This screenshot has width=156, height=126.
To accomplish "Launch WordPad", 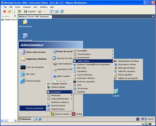I will pos(93,92).
